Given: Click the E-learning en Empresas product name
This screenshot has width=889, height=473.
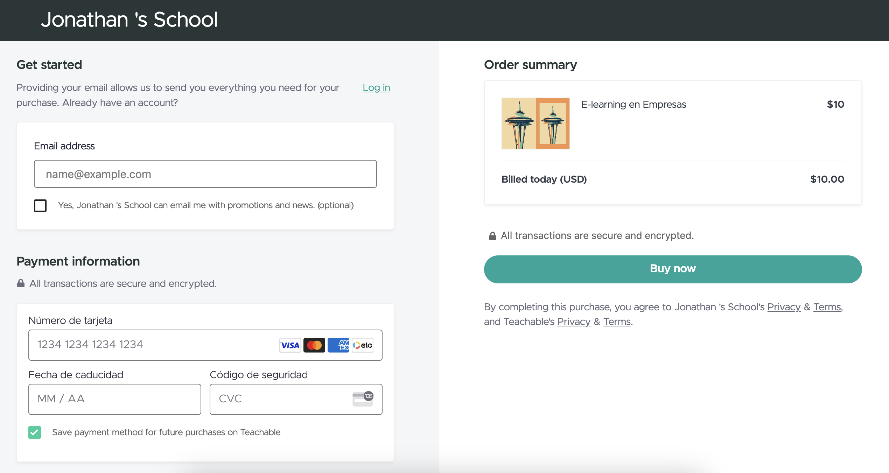Looking at the screenshot, I should tap(633, 104).
